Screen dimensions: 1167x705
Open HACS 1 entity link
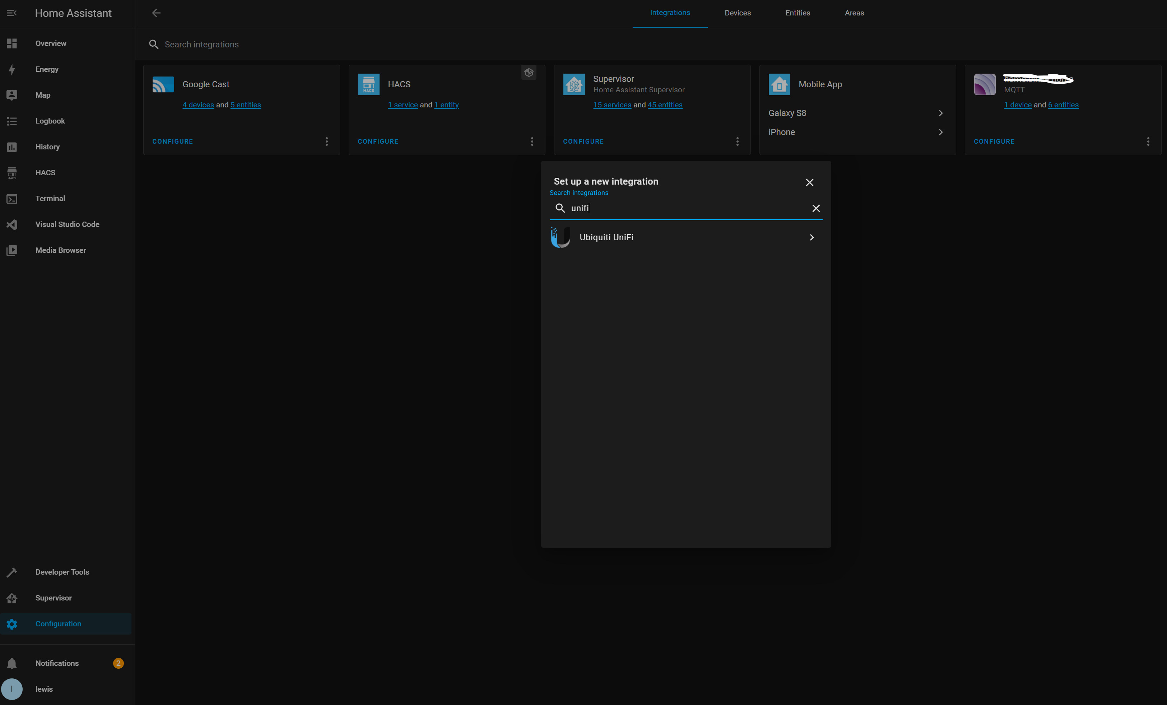(x=447, y=105)
